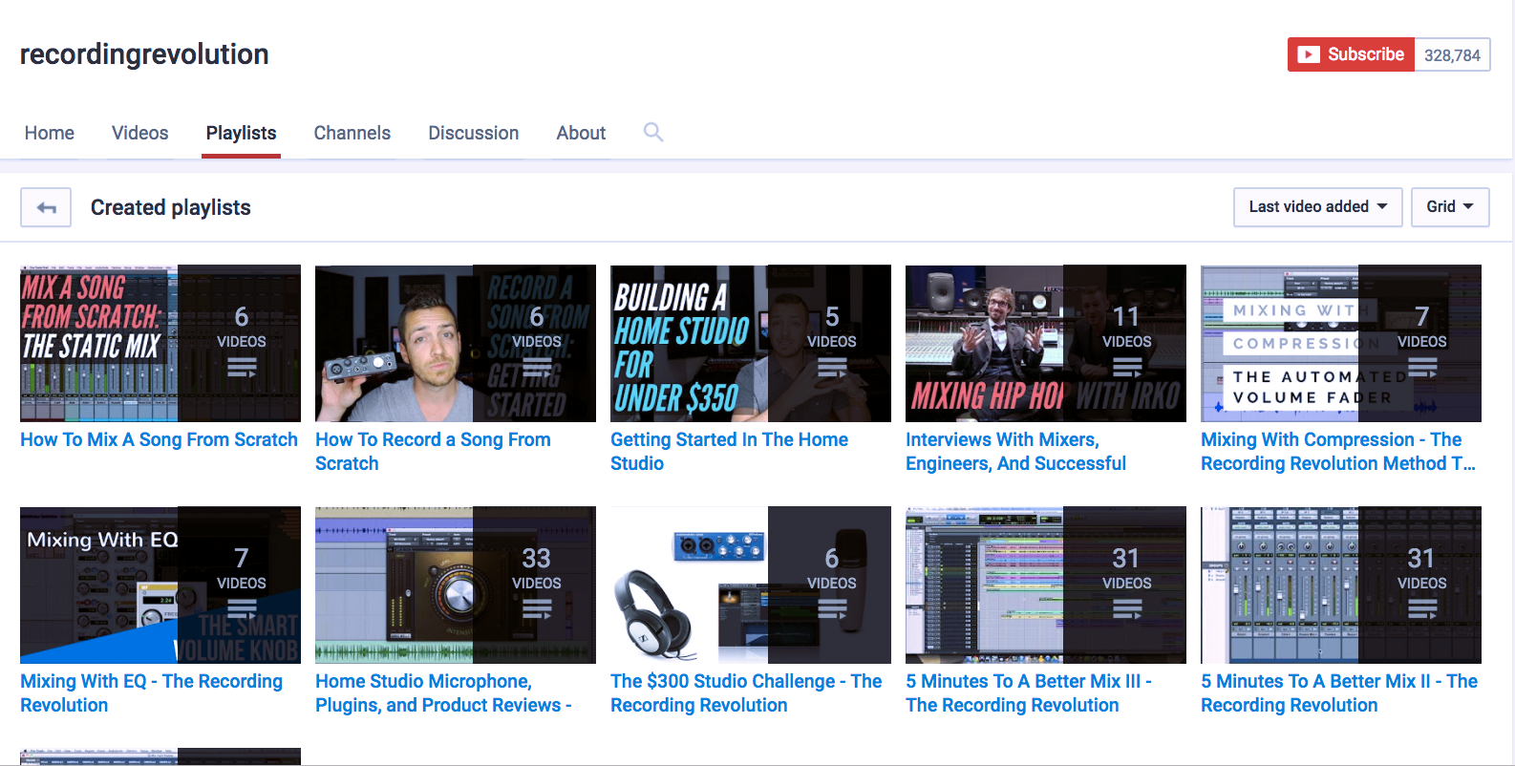Switch to the Videos tab
Screen dimensions: 1515x766
[139, 133]
